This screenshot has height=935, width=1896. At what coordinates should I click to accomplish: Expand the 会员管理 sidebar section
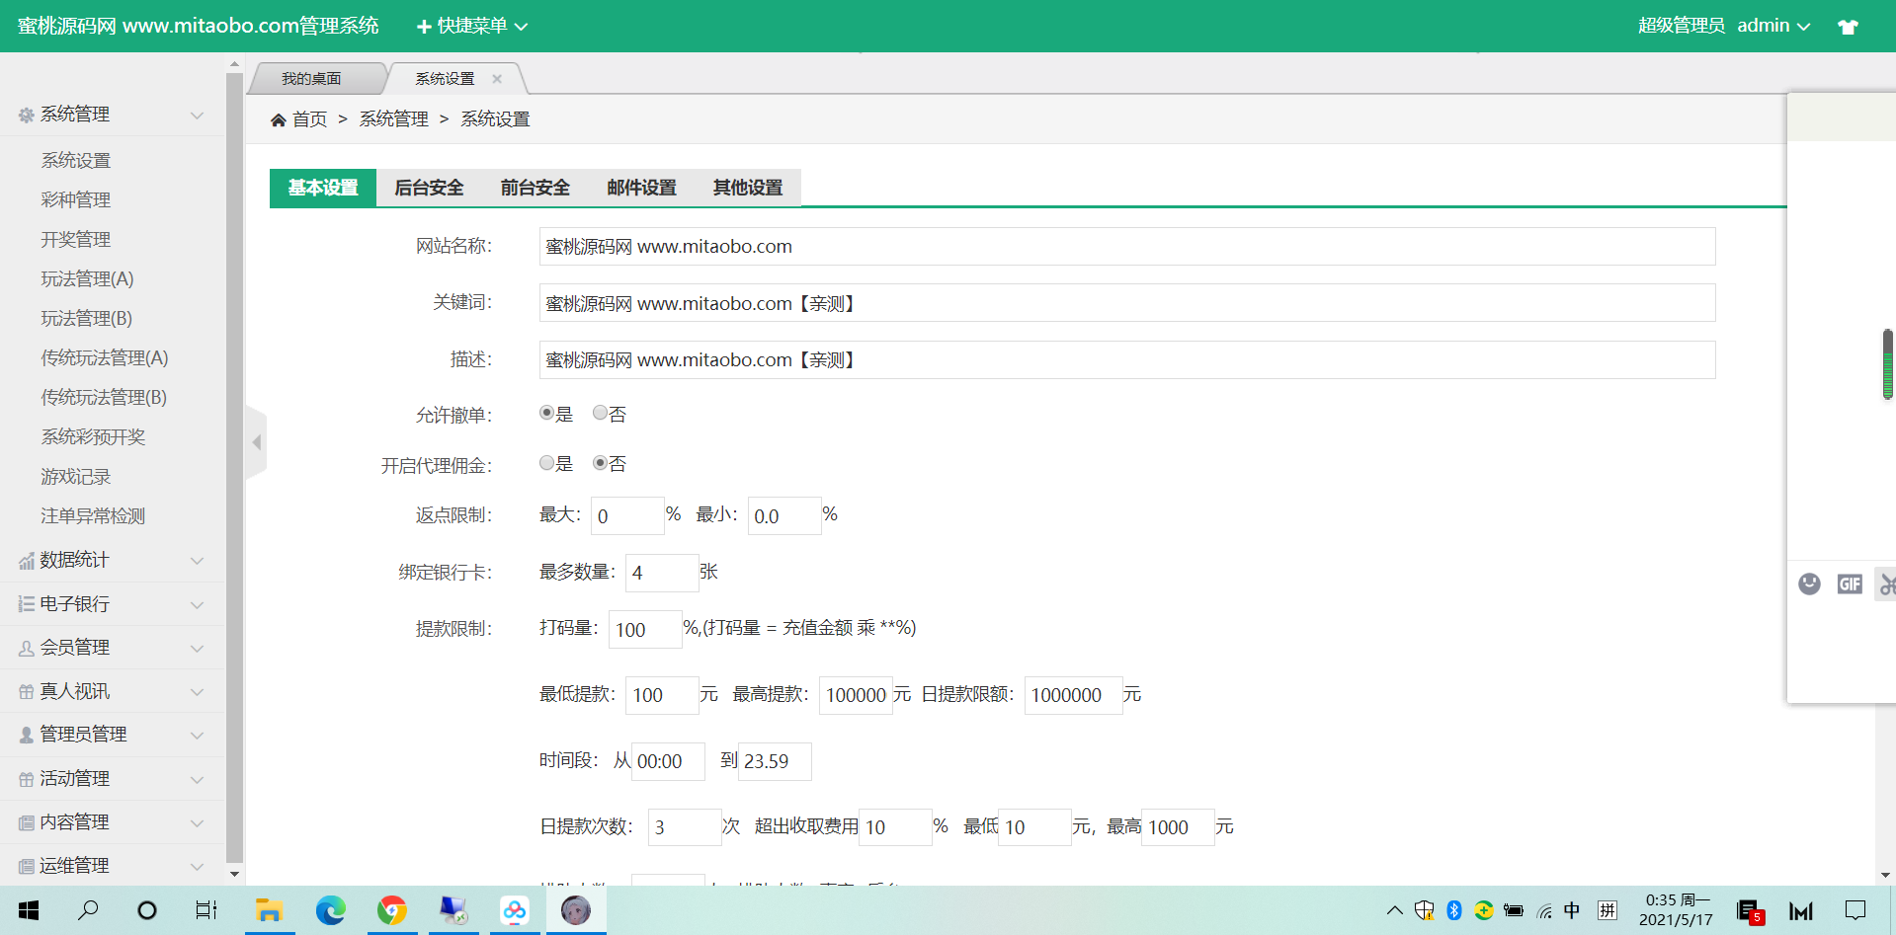(x=113, y=648)
